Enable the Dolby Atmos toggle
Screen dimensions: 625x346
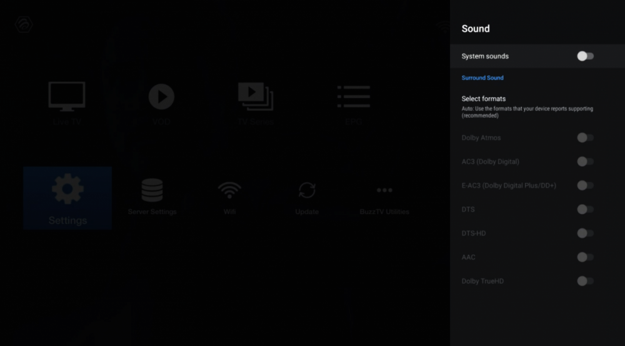tap(585, 138)
